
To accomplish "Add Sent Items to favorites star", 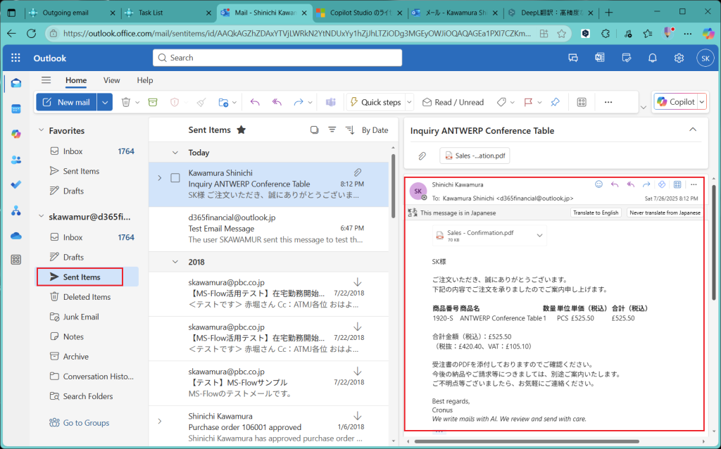I will [x=241, y=130].
